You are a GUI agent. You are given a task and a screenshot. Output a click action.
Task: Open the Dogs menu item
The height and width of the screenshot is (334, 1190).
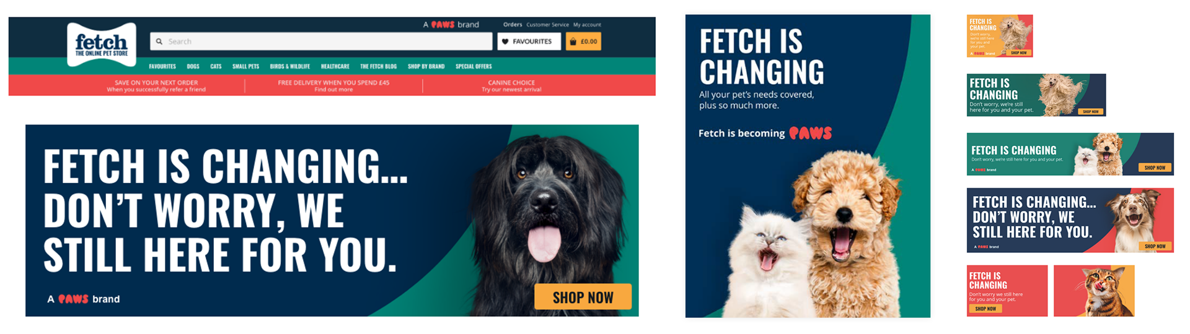click(x=193, y=66)
